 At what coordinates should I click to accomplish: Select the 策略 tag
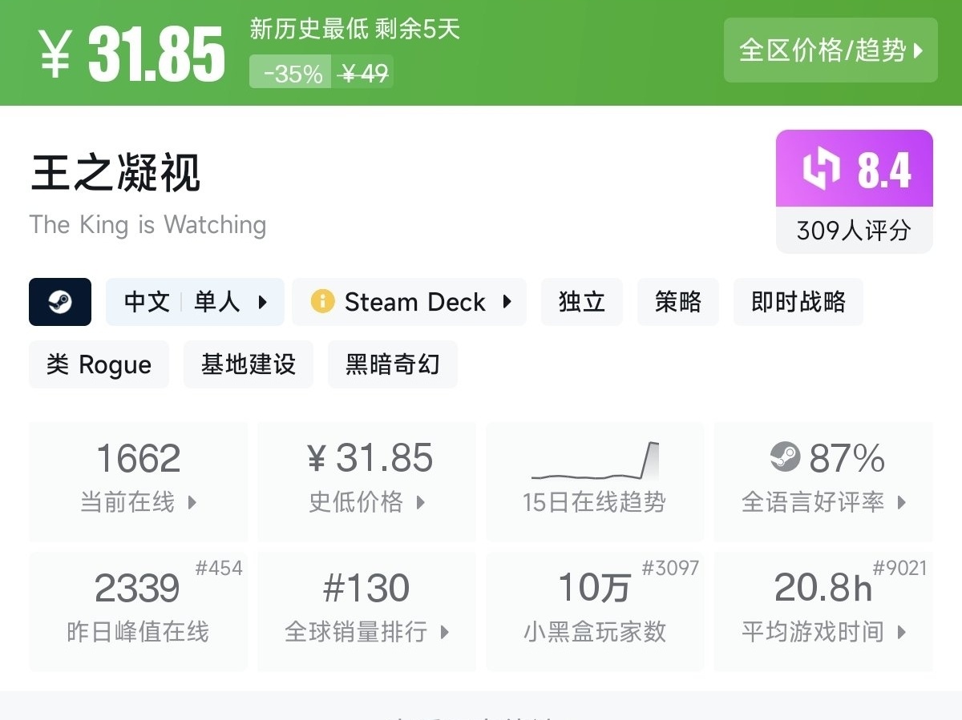(677, 302)
